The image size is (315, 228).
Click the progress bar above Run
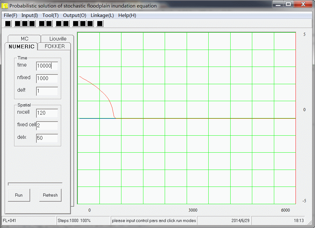[x=35, y=183]
